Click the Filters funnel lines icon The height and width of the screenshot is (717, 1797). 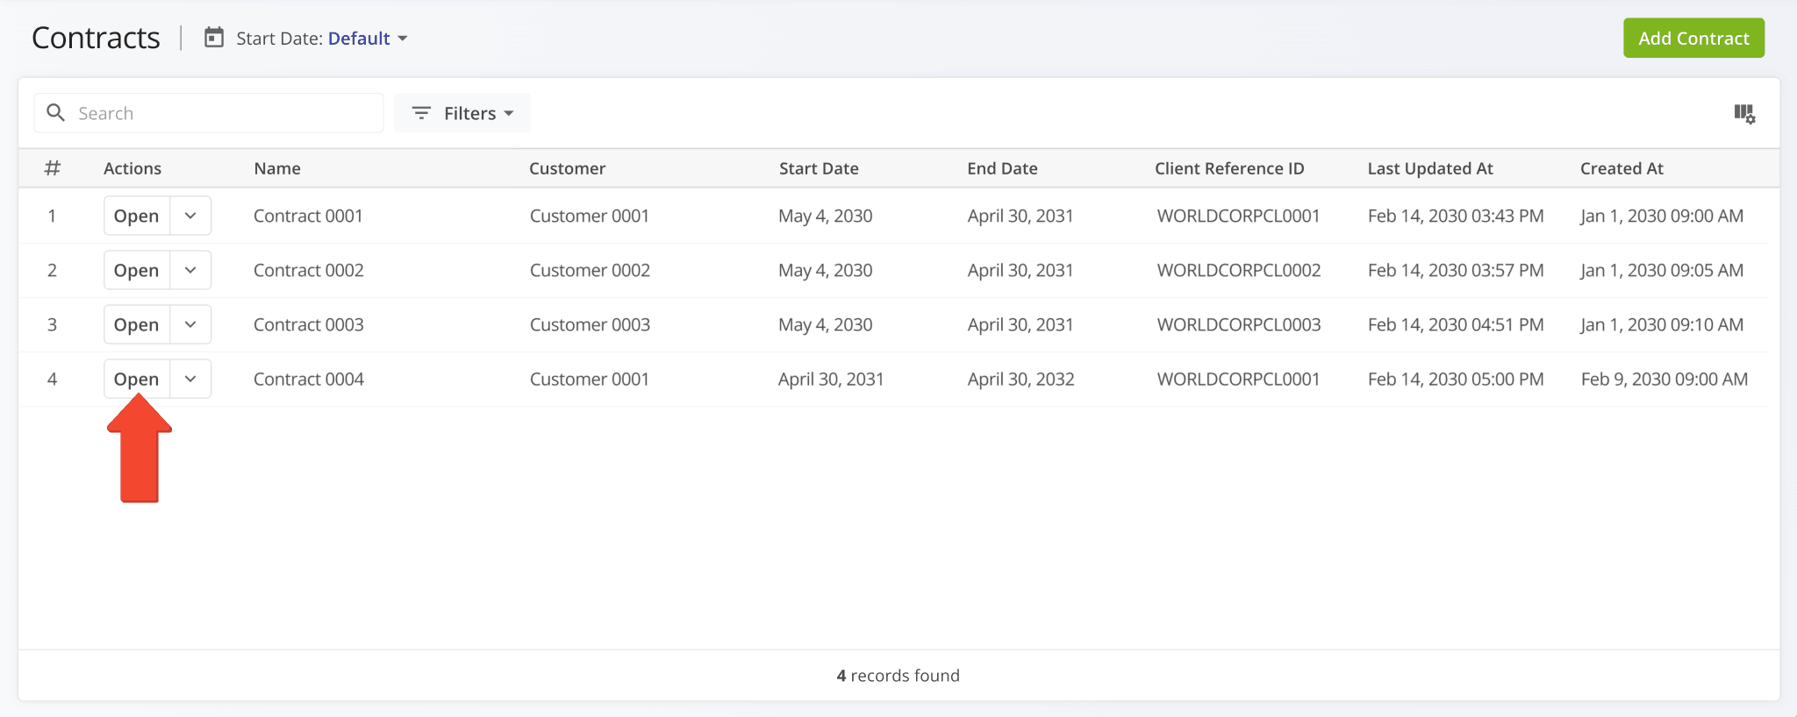[421, 113]
